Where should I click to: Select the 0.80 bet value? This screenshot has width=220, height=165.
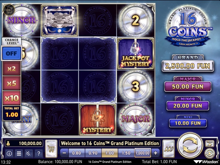tap(76, 153)
